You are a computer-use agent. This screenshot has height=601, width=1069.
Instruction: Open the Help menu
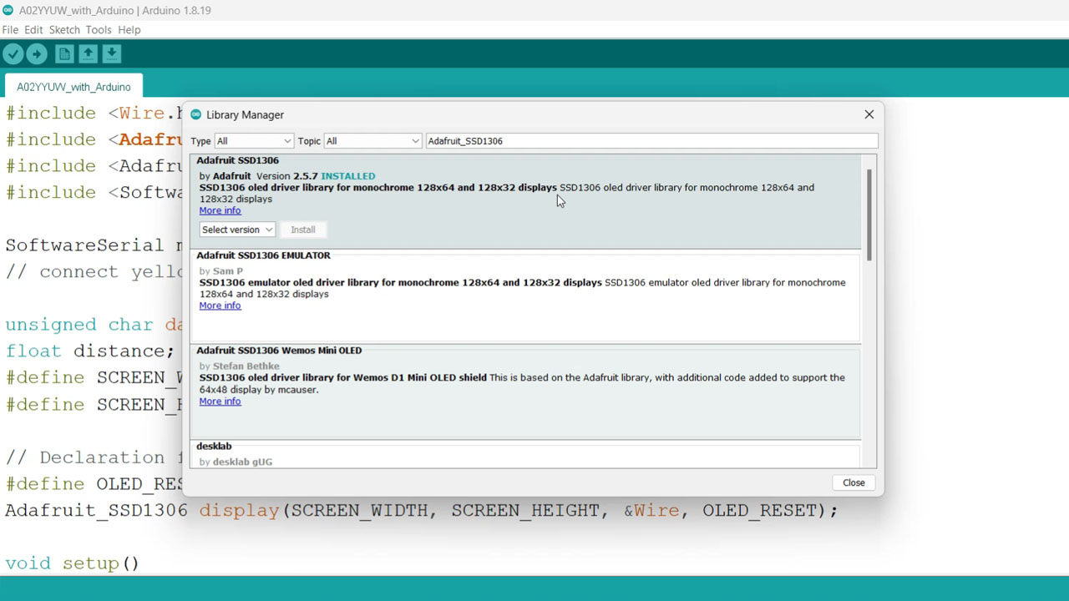click(129, 29)
